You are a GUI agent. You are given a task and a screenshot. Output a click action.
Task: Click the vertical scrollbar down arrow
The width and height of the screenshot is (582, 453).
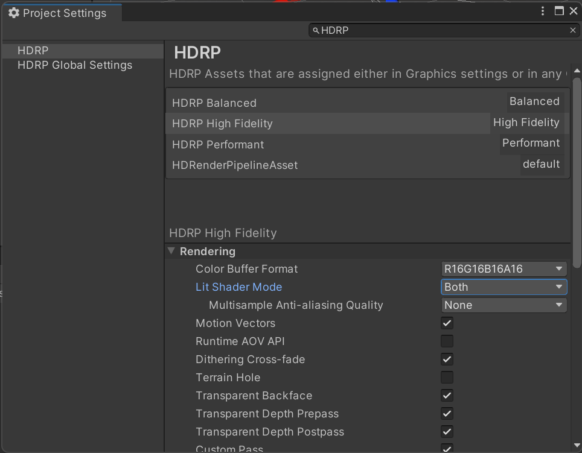[x=577, y=445]
